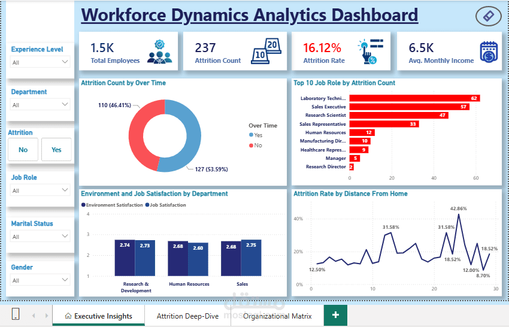The height and width of the screenshot is (327, 509).
Task: Click the next page arrow
Action: coord(47,315)
